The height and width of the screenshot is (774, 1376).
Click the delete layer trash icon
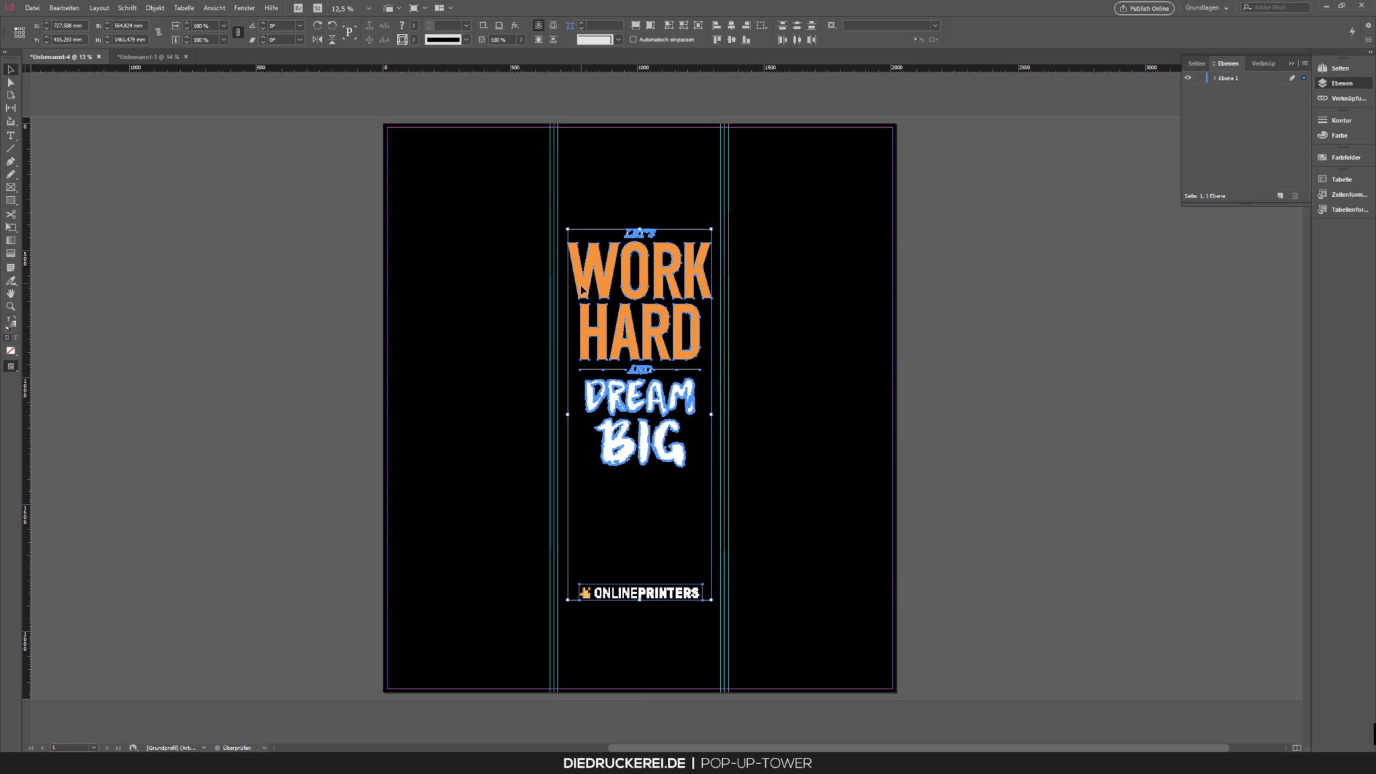tap(1295, 196)
